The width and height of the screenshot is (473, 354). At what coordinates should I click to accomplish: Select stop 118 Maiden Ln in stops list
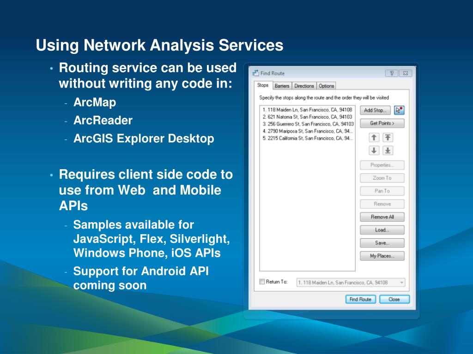pyautogui.click(x=307, y=110)
